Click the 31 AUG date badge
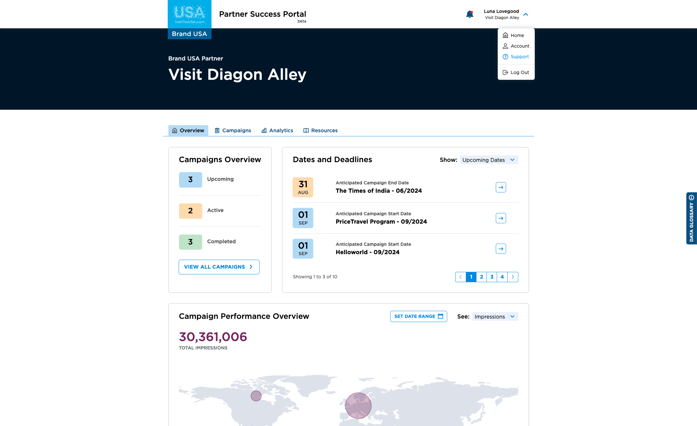 click(x=303, y=187)
